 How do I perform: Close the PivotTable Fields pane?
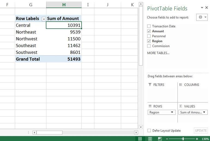point(207,8)
